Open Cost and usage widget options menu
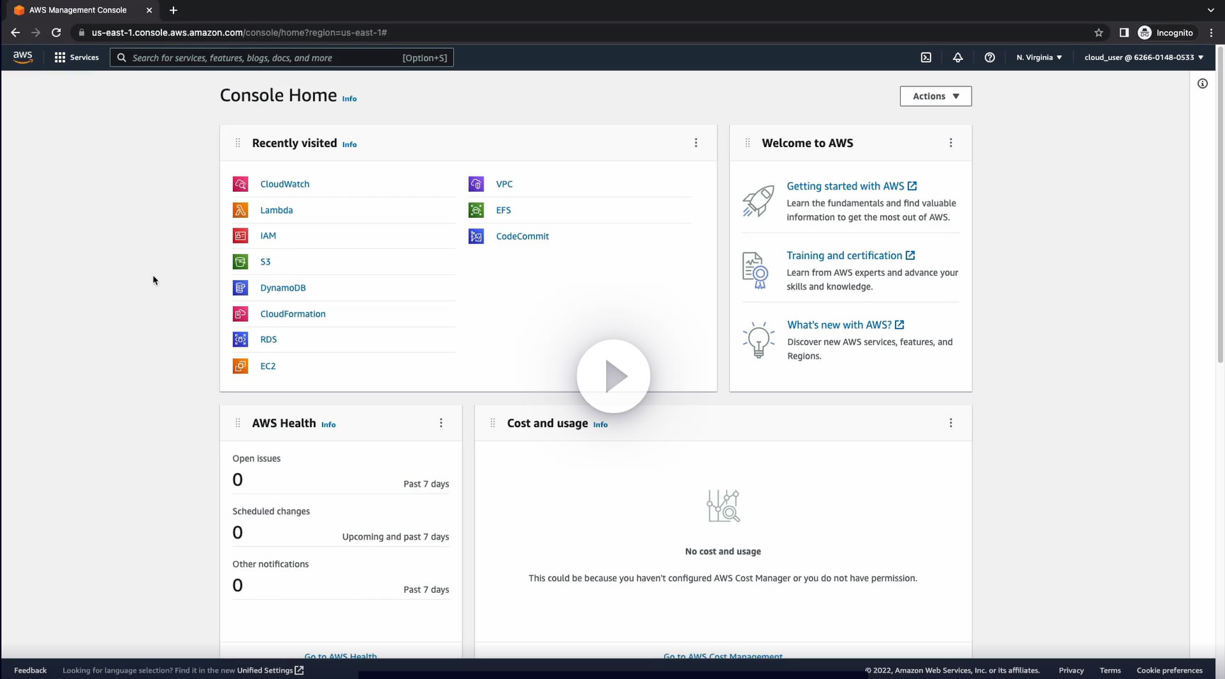The width and height of the screenshot is (1225, 679). [x=951, y=423]
